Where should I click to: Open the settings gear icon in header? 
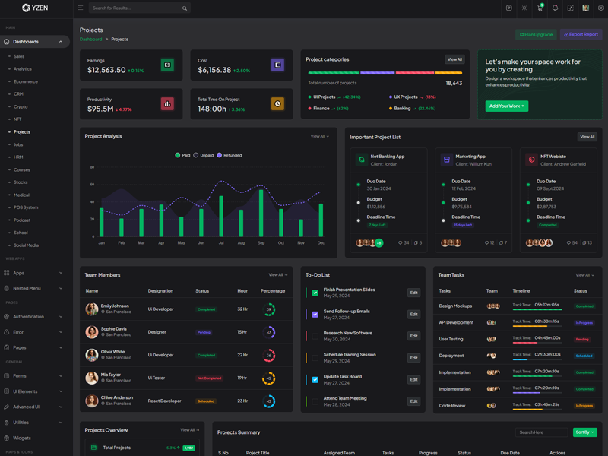pos(601,8)
